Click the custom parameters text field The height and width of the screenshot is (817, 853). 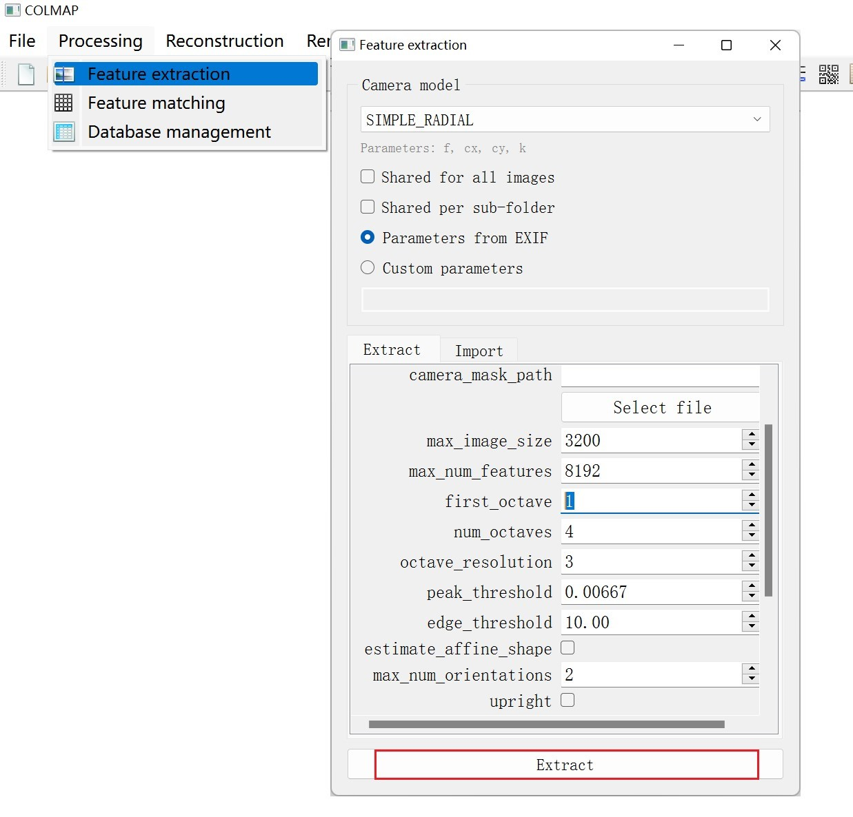(565, 300)
